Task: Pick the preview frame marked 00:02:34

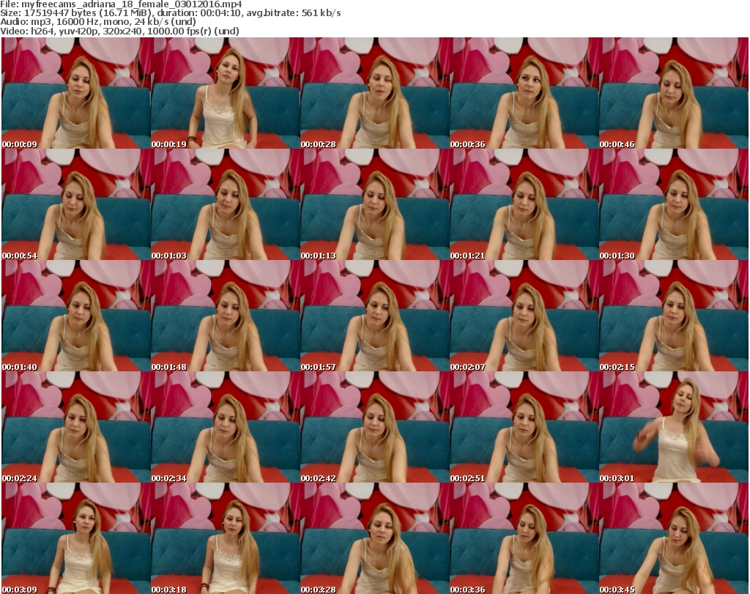Action: pyautogui.click(x=226, y=427)
